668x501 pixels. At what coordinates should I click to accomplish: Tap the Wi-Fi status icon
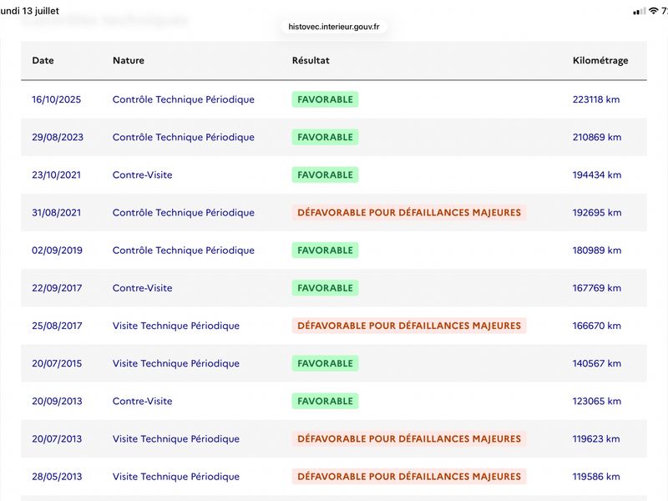click(654, 11)
